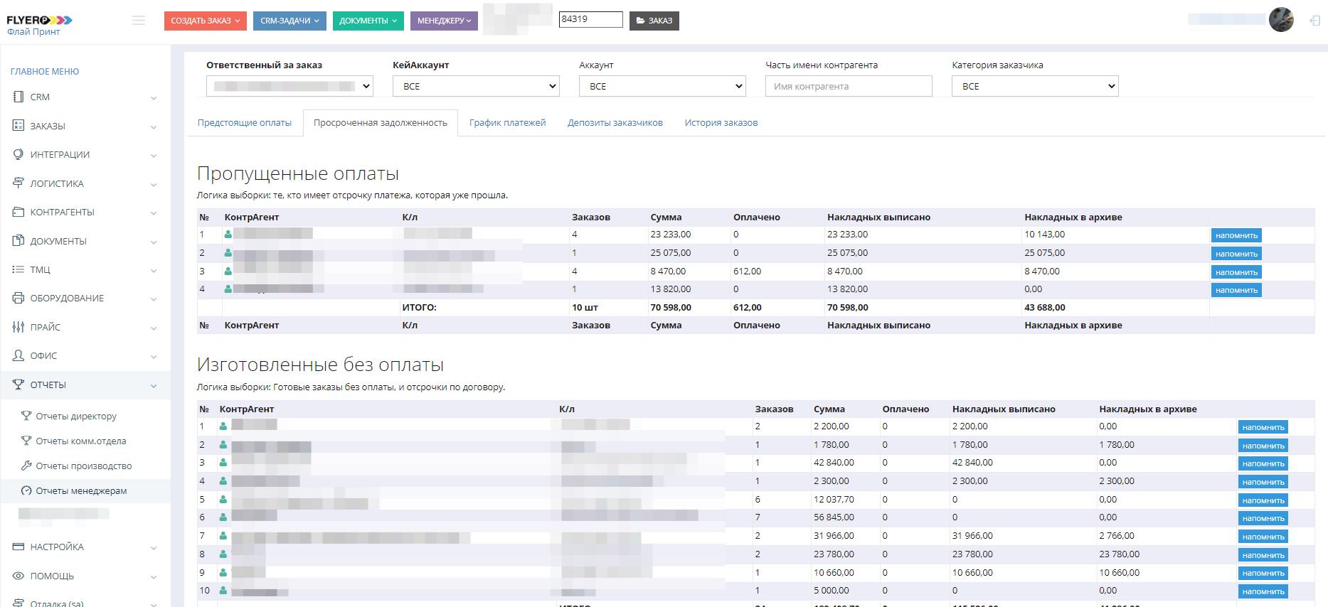Click напомнить in the 5 000,00 row
This screenshot has height=607, width=1328.
(1263, 591)
